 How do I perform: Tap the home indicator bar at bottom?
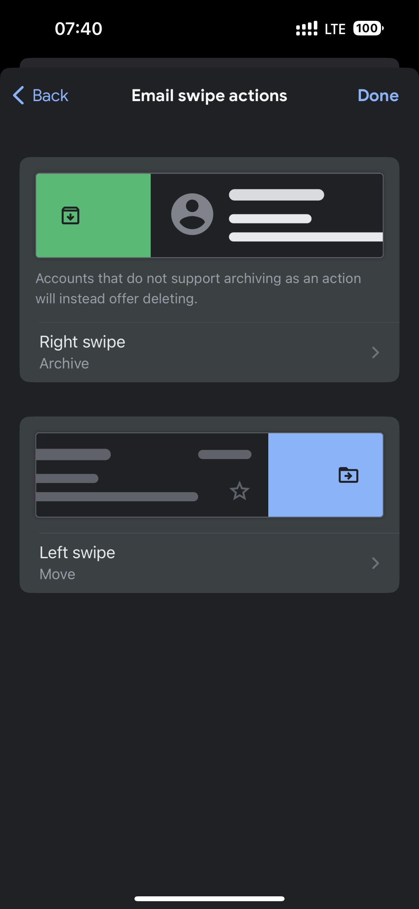(209, 898)
